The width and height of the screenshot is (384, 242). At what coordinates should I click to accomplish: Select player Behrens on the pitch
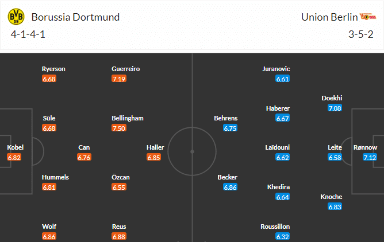225,118
